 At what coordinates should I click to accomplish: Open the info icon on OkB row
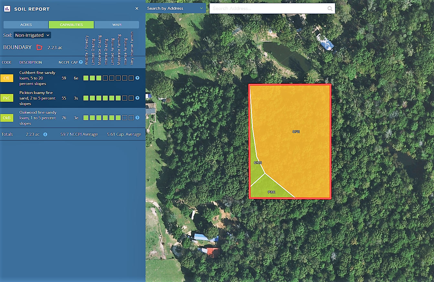[x=137, y=118]
